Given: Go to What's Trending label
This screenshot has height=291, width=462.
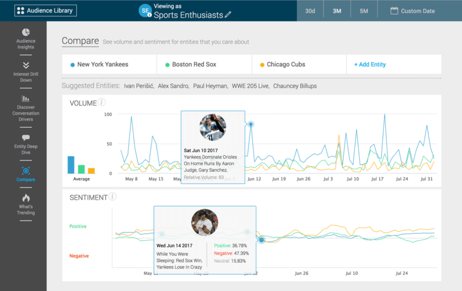Looking at the screenshot, I should [x=26, y=210].
